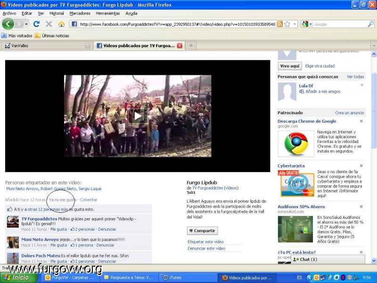Play the Furgo Lipdub video

click(138, 116)
